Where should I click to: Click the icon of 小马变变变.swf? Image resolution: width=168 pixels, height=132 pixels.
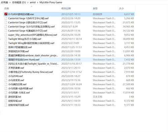click(6, 80)
